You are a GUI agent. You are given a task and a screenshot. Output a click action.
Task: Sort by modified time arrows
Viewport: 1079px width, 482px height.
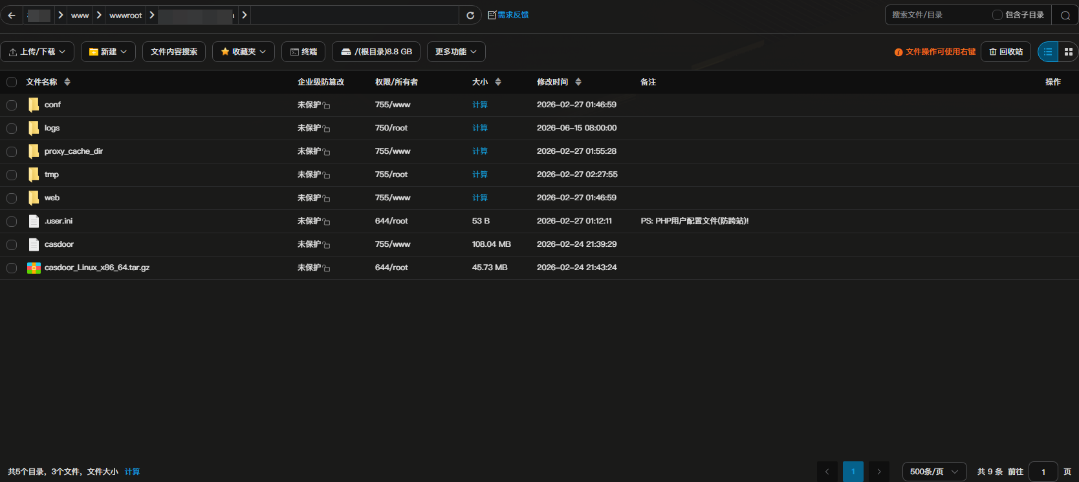[578, 82]
